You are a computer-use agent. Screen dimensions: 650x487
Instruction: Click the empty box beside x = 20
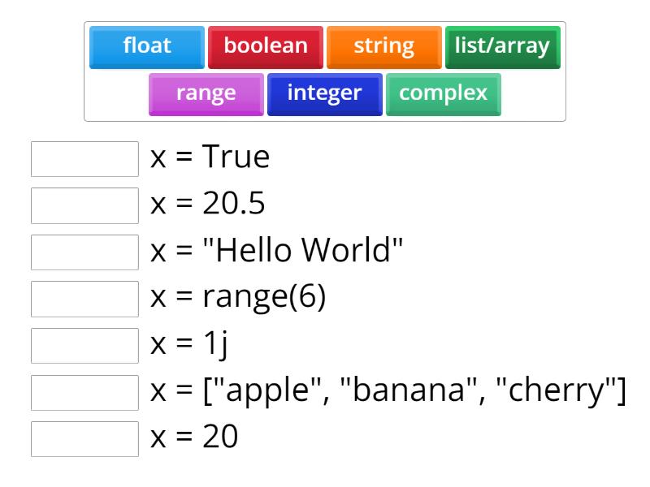pos(85,439)
